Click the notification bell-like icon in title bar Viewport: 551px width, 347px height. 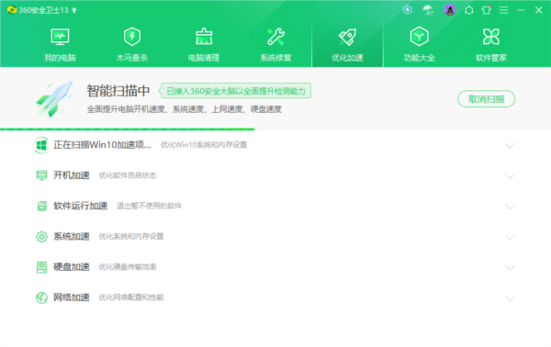(468, 10)
